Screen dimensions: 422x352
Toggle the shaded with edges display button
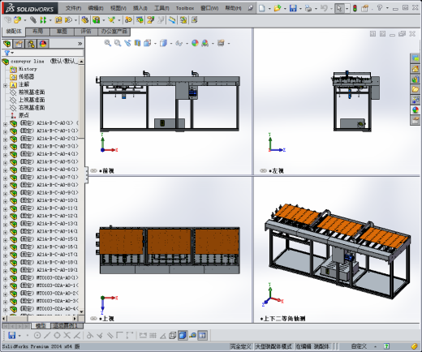[x=183, y=336]
